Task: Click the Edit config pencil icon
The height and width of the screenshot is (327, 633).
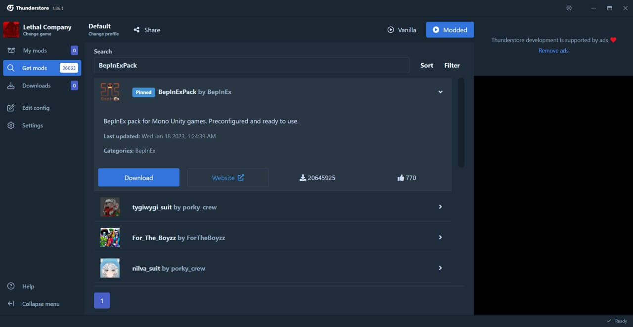Action: tap(11, 108)
